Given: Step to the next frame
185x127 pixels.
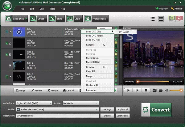Looking at the screenshot, I should pos(137,91).
